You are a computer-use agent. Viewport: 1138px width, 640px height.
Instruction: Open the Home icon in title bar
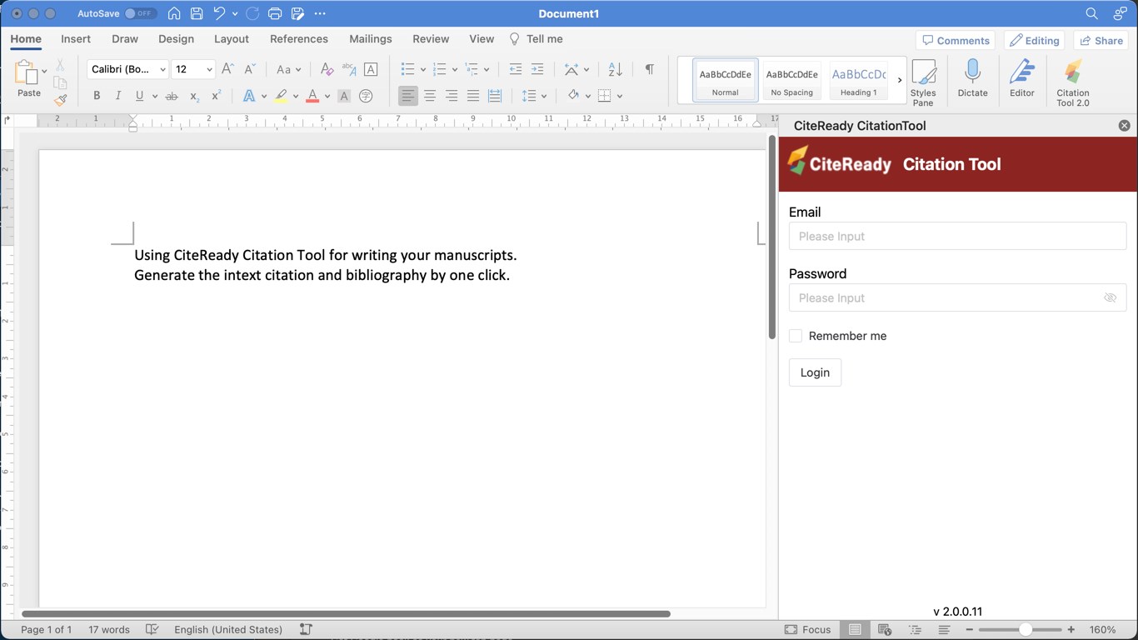click(x=174, y=13)
